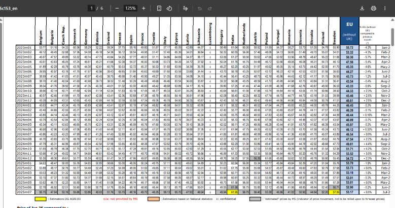Select the 2023m06 row label
This screenshot has height=208, width=395.
(x=25, y=72)
